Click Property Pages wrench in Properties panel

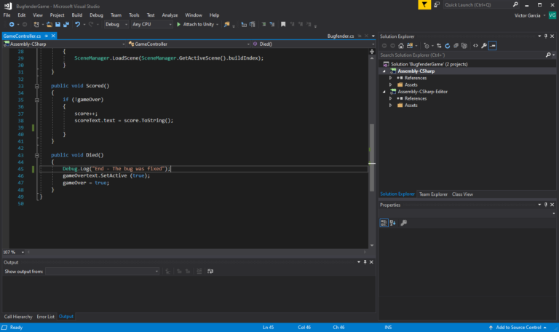403,223
